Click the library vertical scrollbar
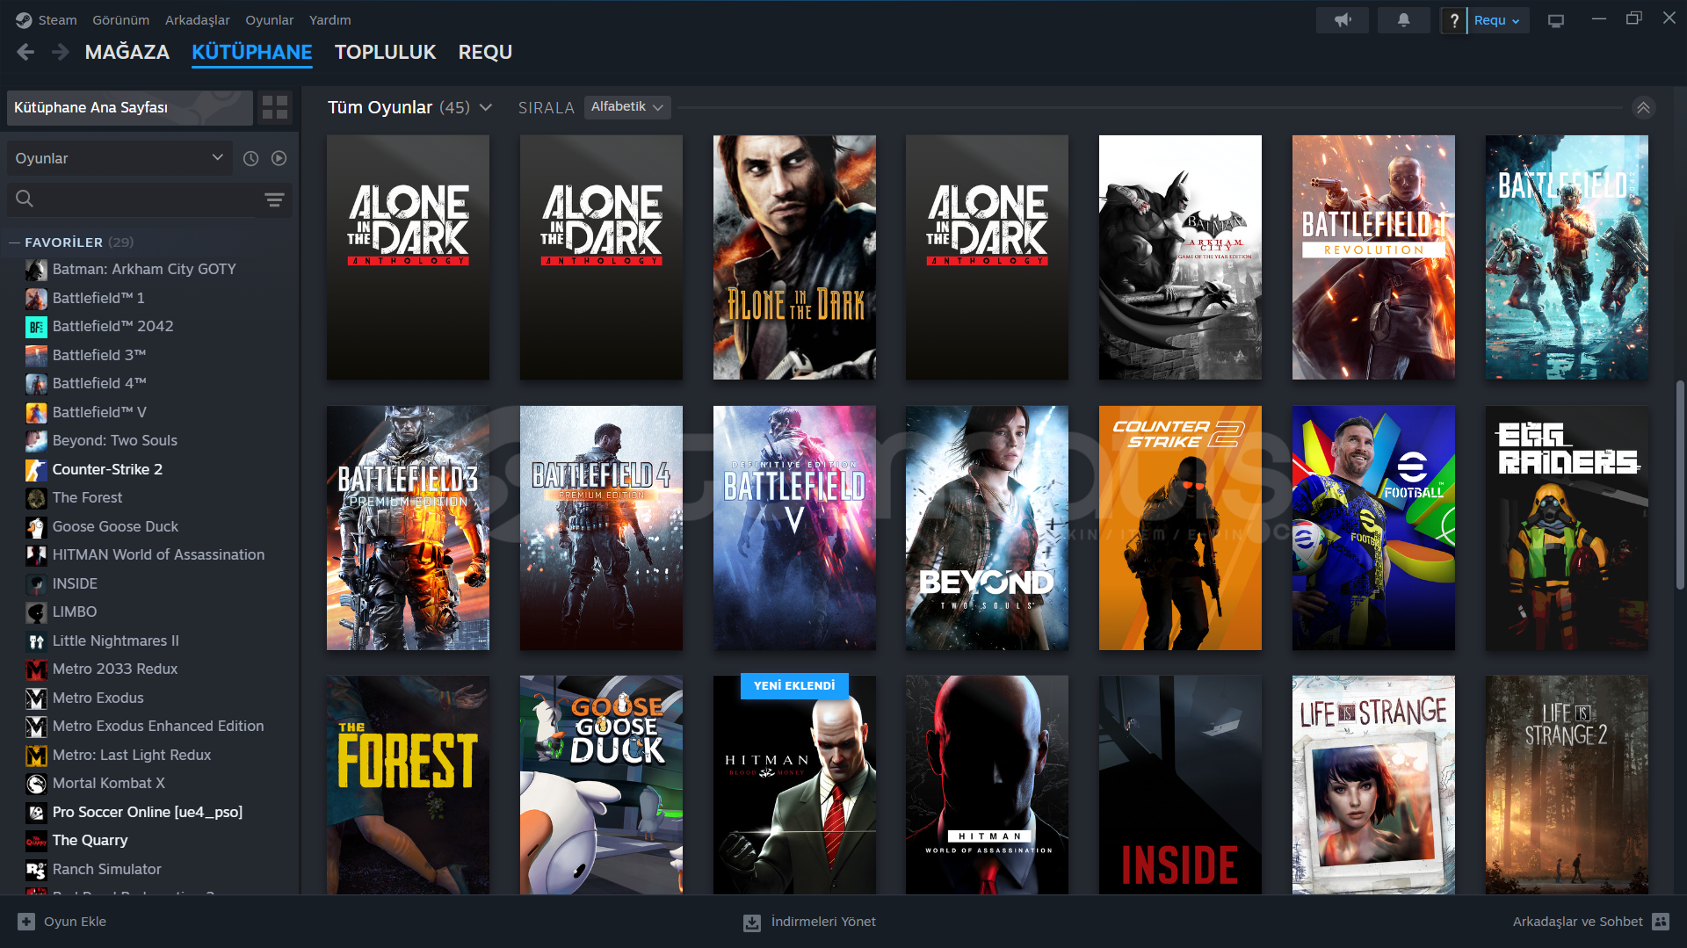 [1680, 485]
